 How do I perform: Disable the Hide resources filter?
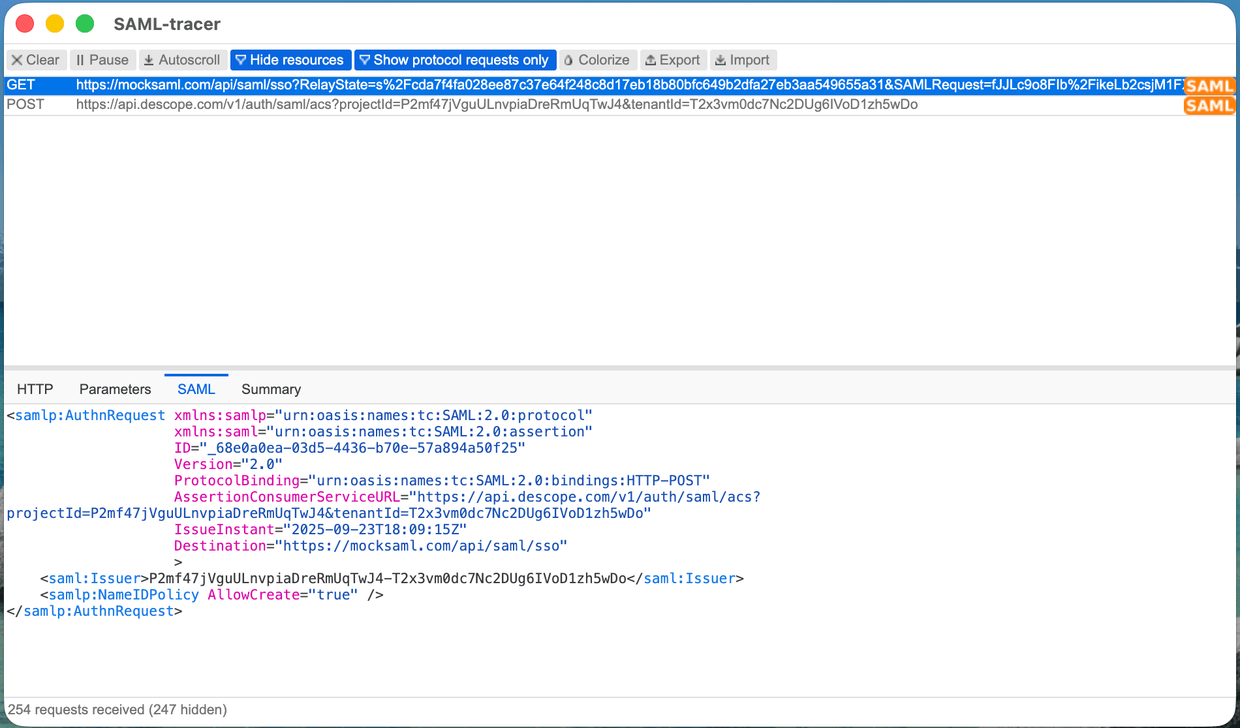tap(290, 59)
